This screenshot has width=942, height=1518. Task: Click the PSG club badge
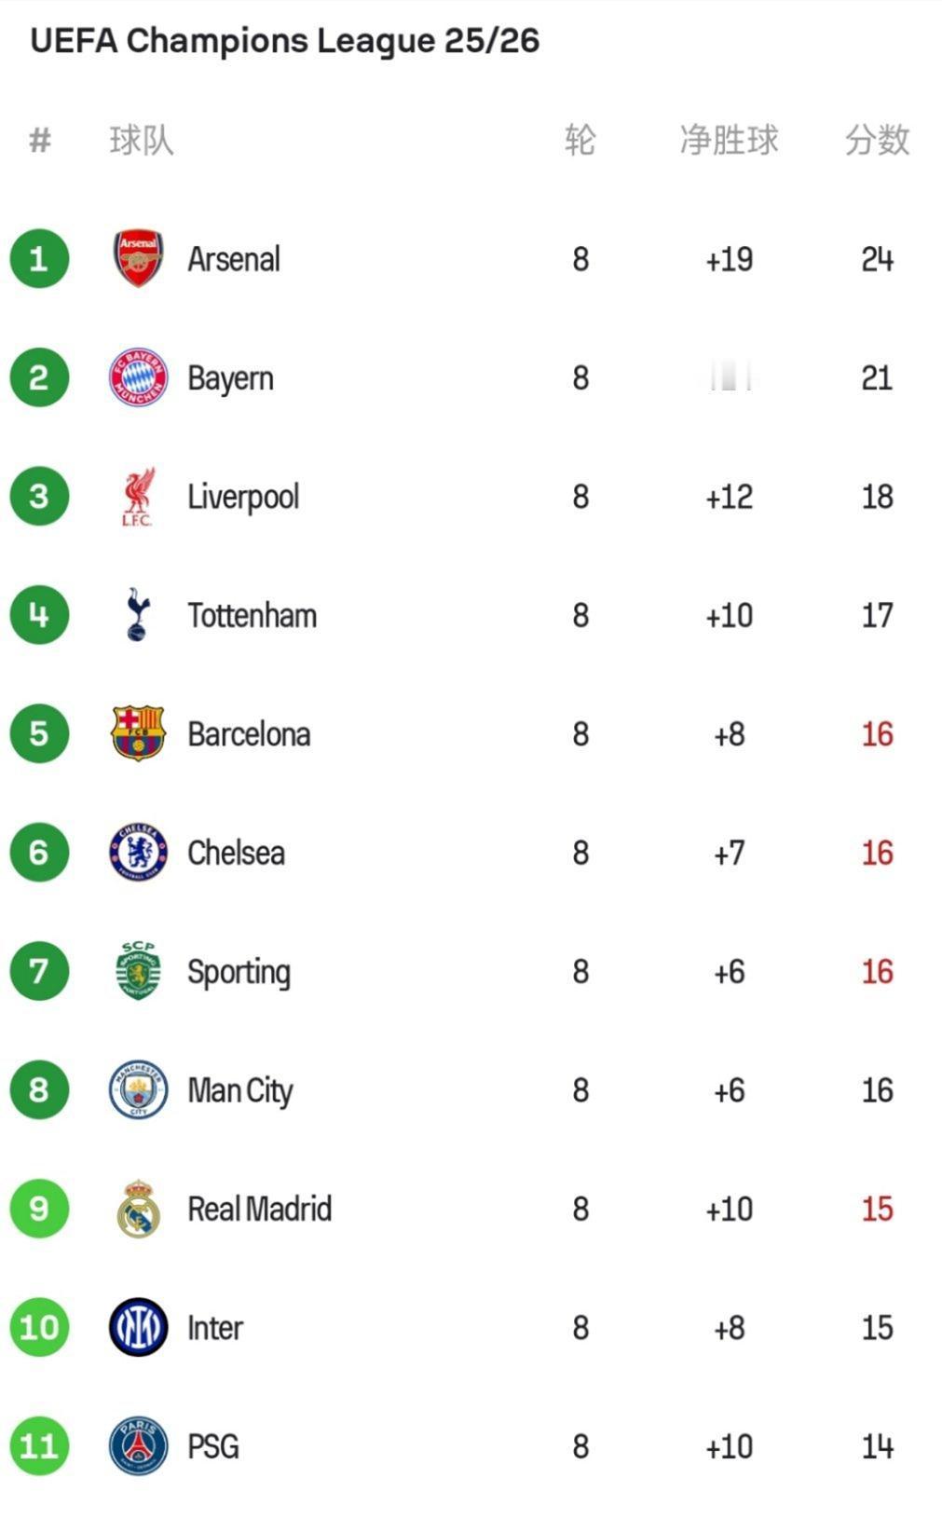138,1446
